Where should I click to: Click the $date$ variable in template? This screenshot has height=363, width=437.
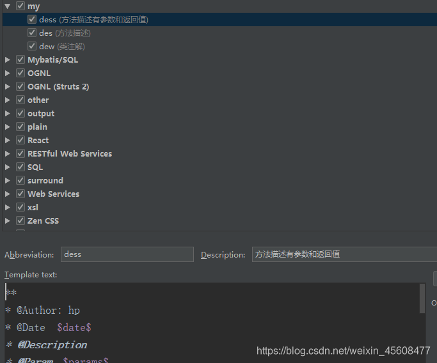(x=74, y=327)
